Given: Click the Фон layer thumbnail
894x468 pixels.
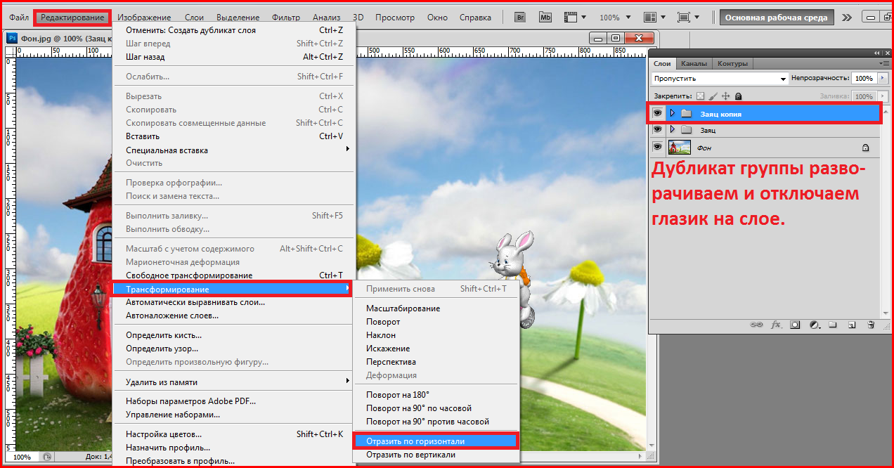Looking at the screenshot, I should coord(679,148).
